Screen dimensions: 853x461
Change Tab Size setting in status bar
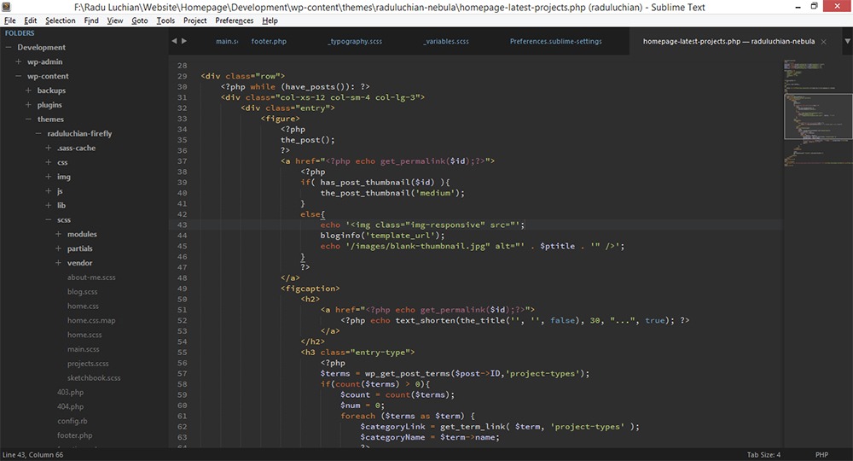(x=763, y=455)
